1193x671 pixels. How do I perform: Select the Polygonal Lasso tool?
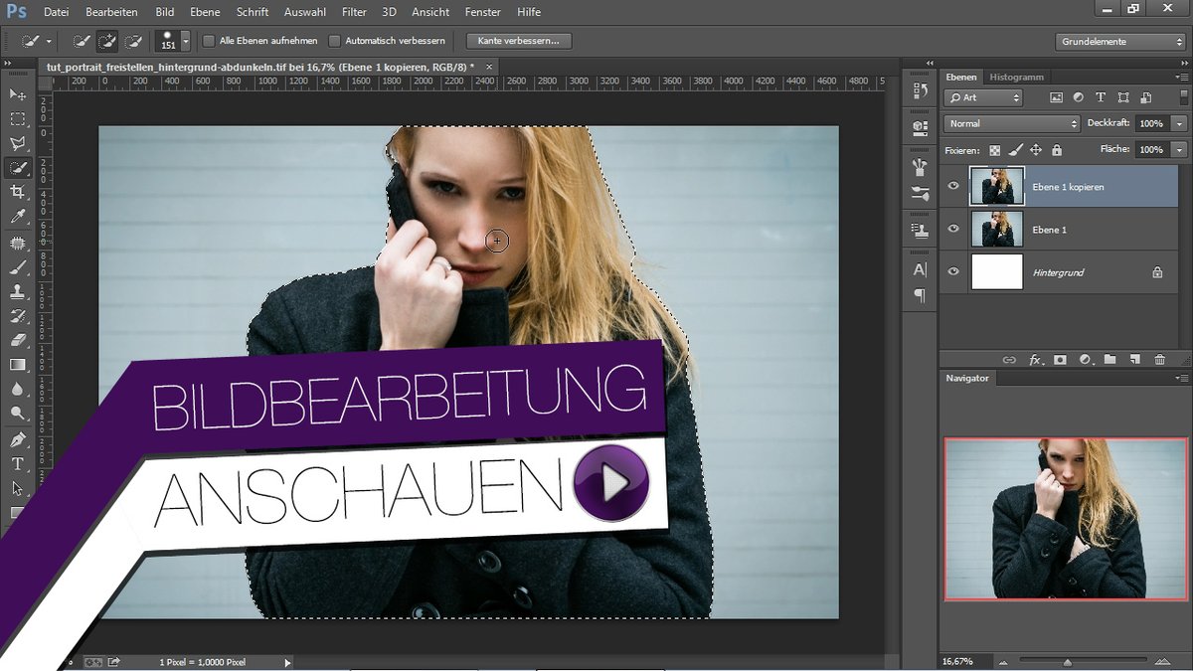(18, 143)
